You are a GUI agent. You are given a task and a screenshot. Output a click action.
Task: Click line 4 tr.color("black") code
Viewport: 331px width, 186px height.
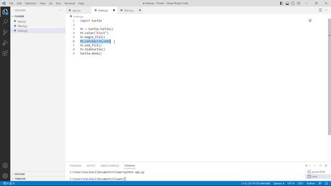pyautogui.click(x=94, y=33)
